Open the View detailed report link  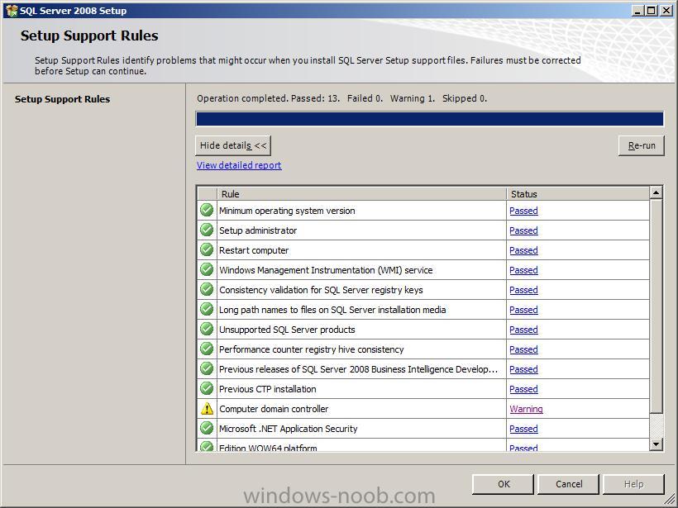click(239, 165)
